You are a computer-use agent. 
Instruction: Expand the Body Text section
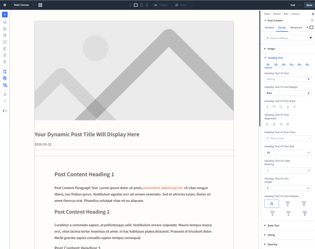coord(273,225)
